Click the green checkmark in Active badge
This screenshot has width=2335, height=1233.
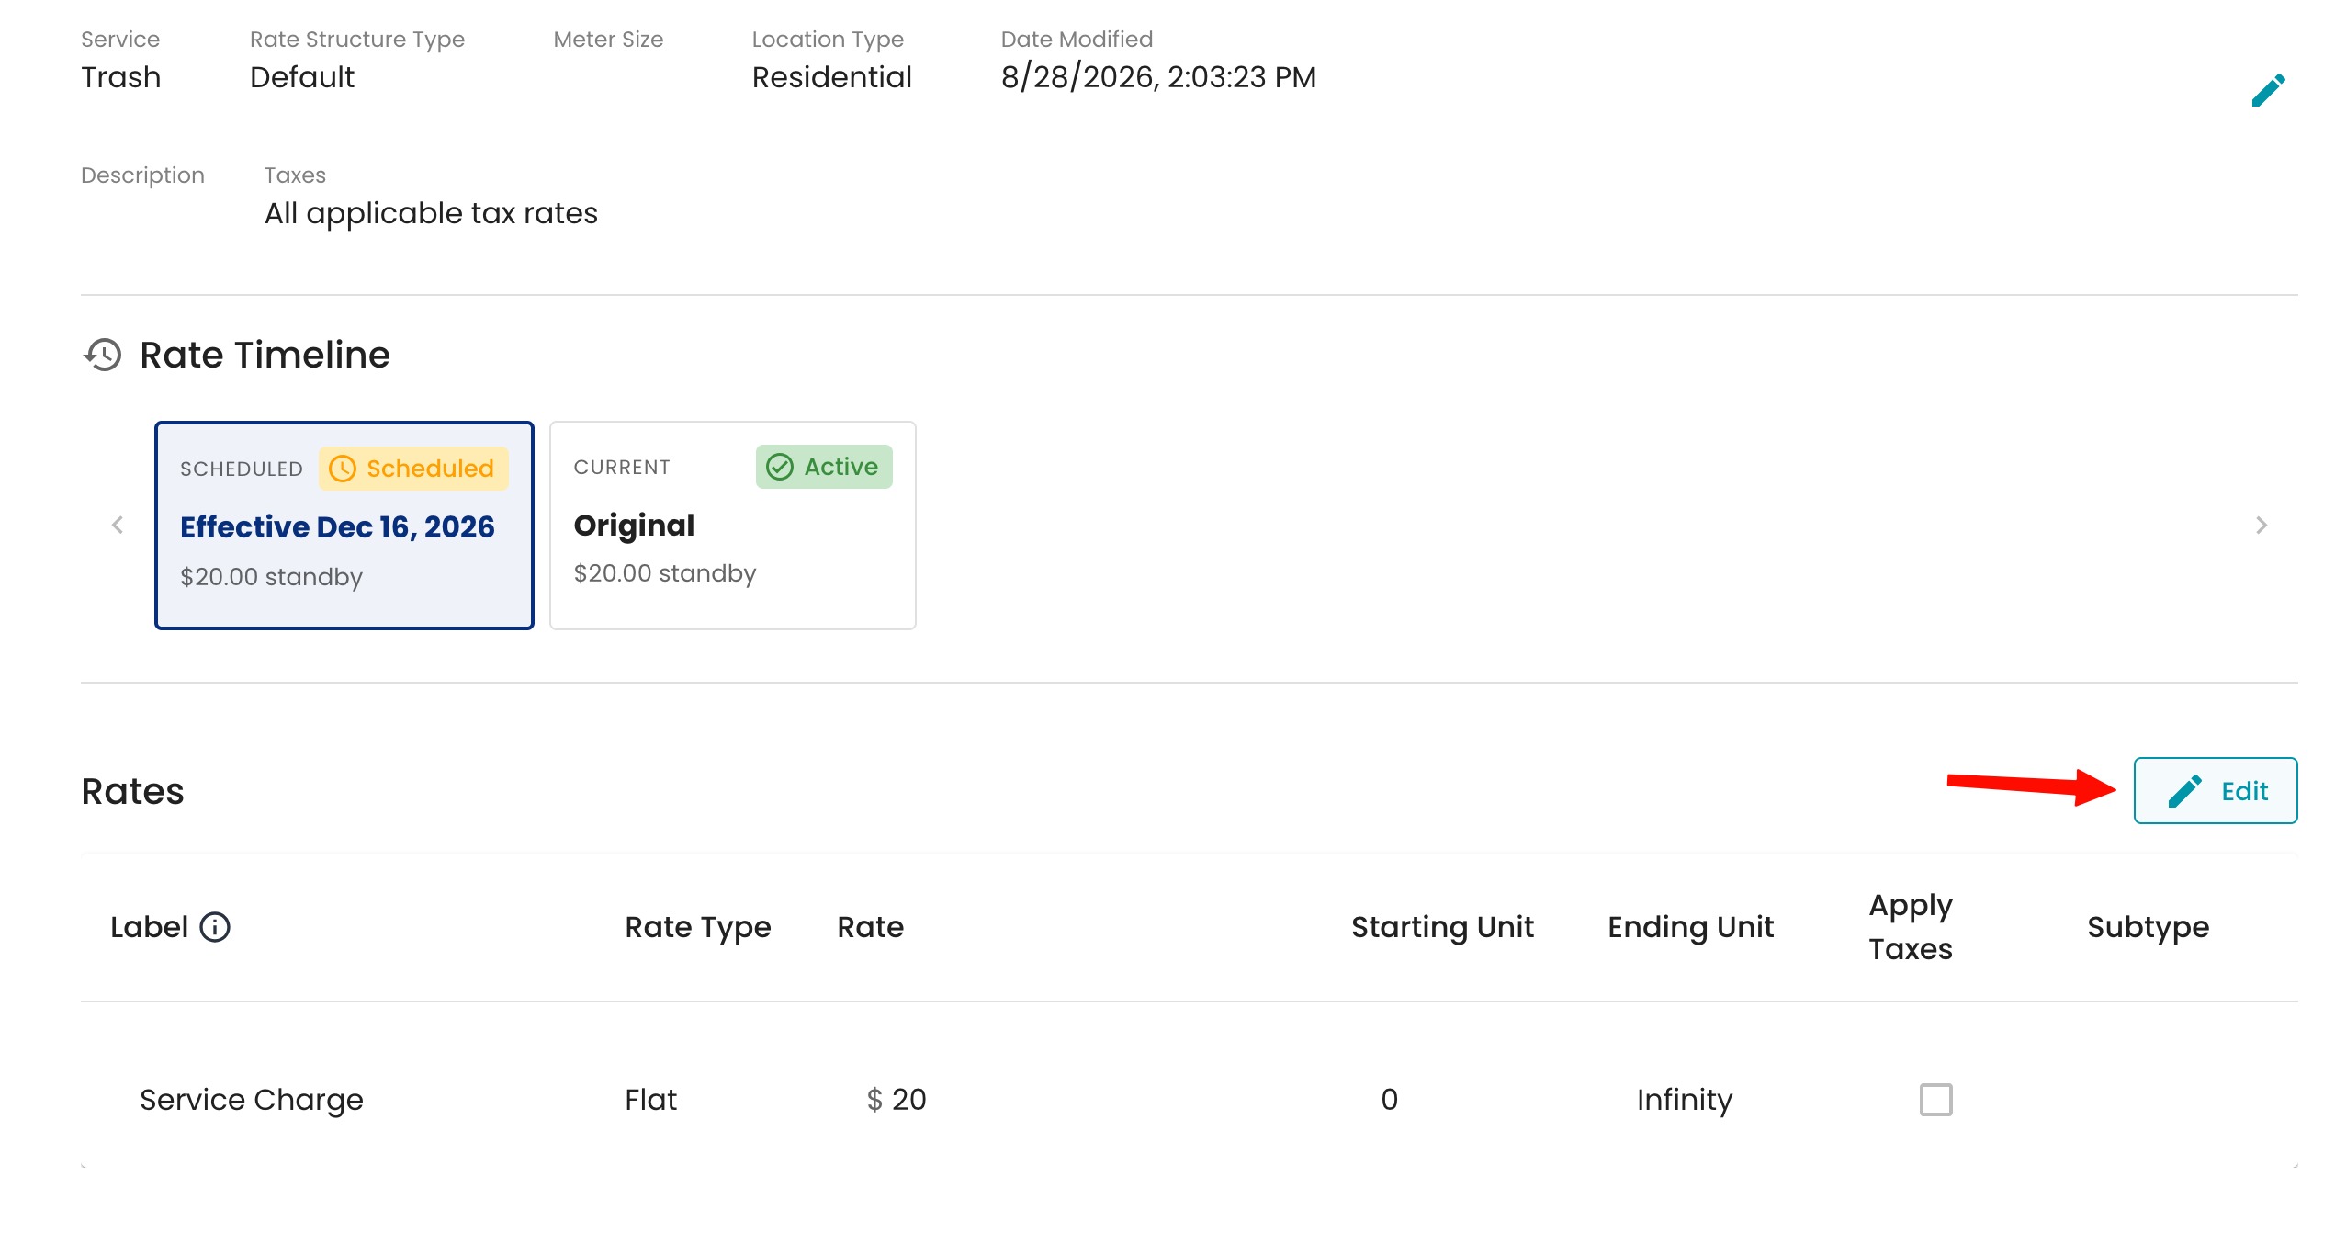point(780,467)
